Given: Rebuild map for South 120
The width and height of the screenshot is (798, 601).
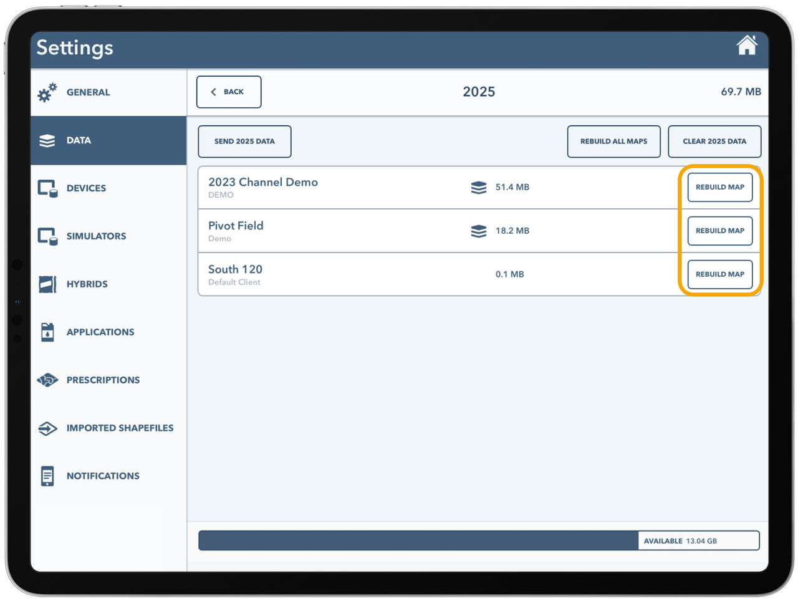Looking at the screenshot, I should 720,274.
